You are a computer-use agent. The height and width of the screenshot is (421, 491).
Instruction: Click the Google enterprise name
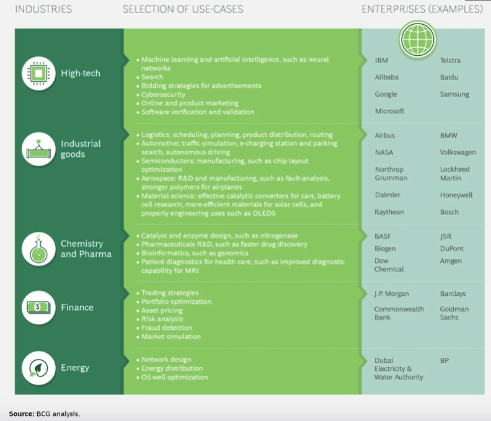(386, 94)
